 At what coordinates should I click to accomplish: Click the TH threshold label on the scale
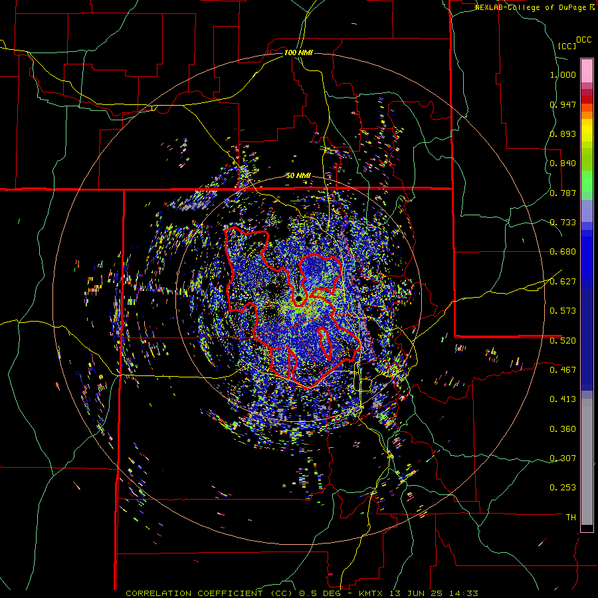pyautogui.click(x=571, y=518)
